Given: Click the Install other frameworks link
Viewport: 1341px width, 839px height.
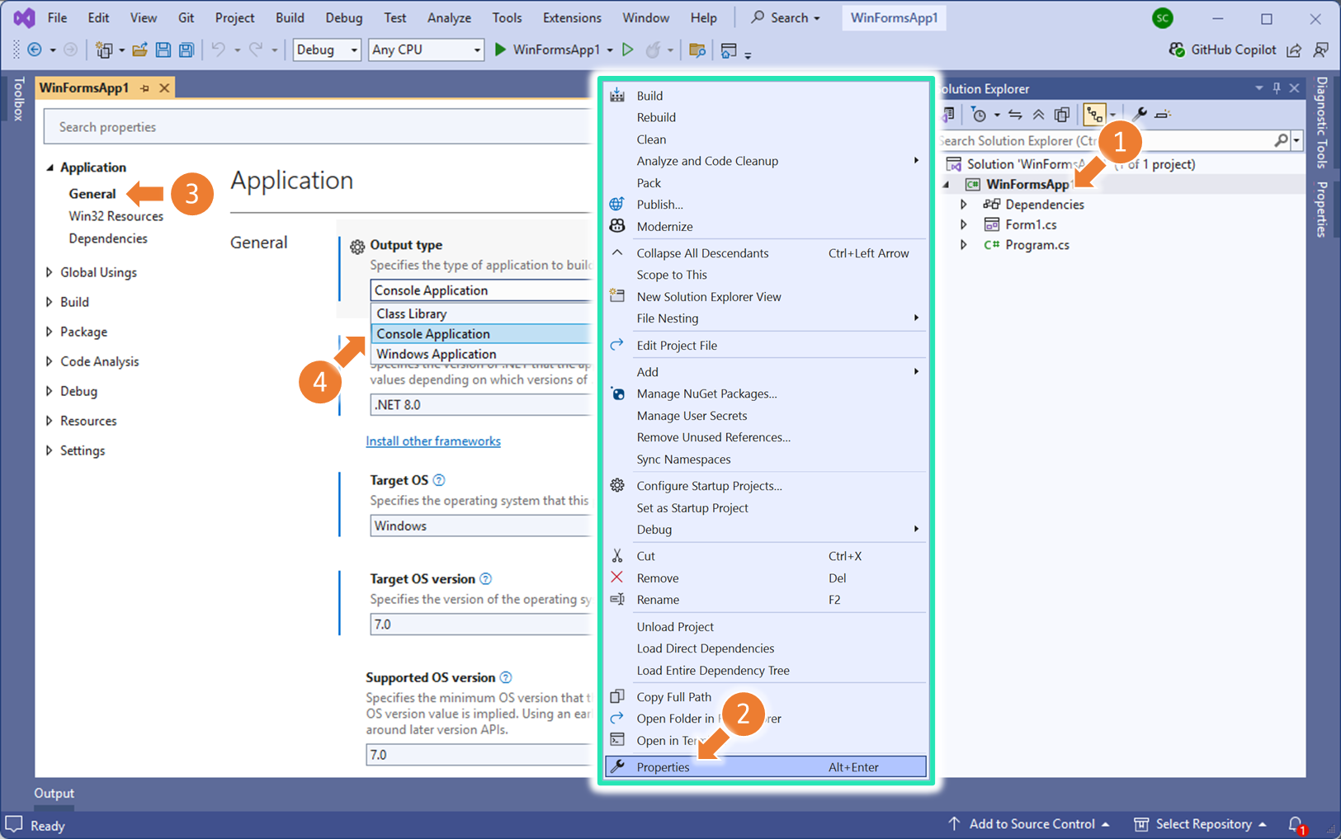Looking at the screenshot, I should tap(433, 441).
